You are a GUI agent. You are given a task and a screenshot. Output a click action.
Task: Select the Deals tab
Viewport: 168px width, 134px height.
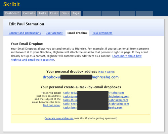65,13
